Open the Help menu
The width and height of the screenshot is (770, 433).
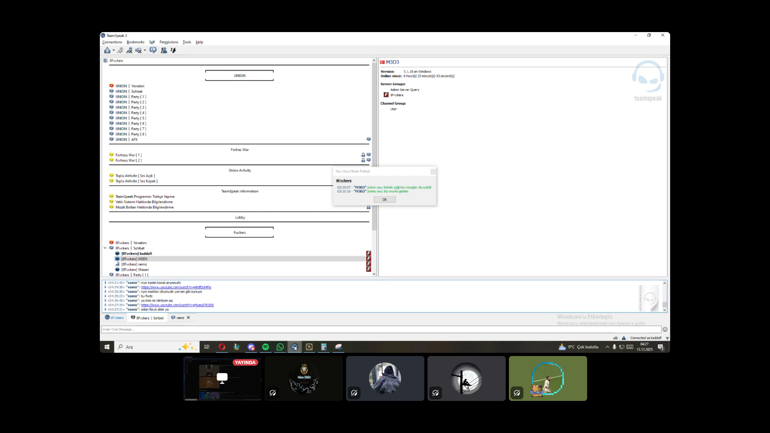(199, 42)
